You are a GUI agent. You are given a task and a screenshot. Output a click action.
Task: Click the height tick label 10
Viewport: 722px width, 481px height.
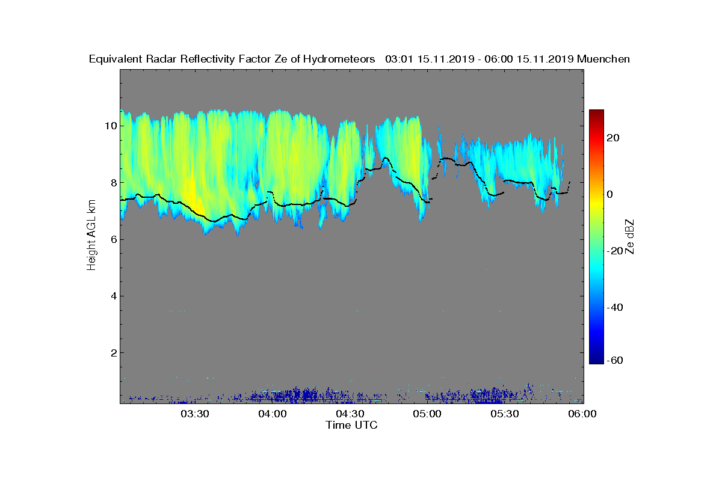click(110, 126)
